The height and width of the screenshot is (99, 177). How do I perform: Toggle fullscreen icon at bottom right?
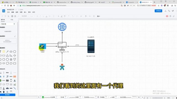point(173,98)
